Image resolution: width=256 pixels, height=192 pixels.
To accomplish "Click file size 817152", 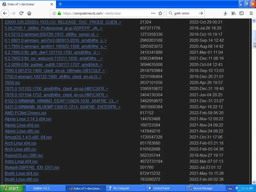I will coord(146,113).
